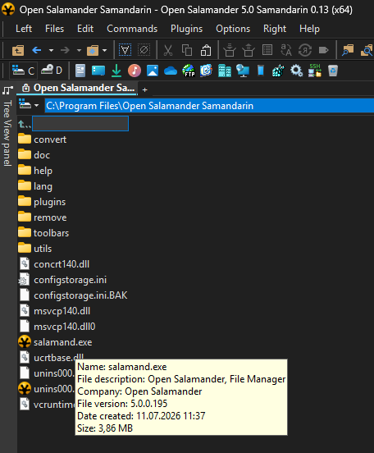
Task: Click the hot paths folder icon
Action: (93, 50)
